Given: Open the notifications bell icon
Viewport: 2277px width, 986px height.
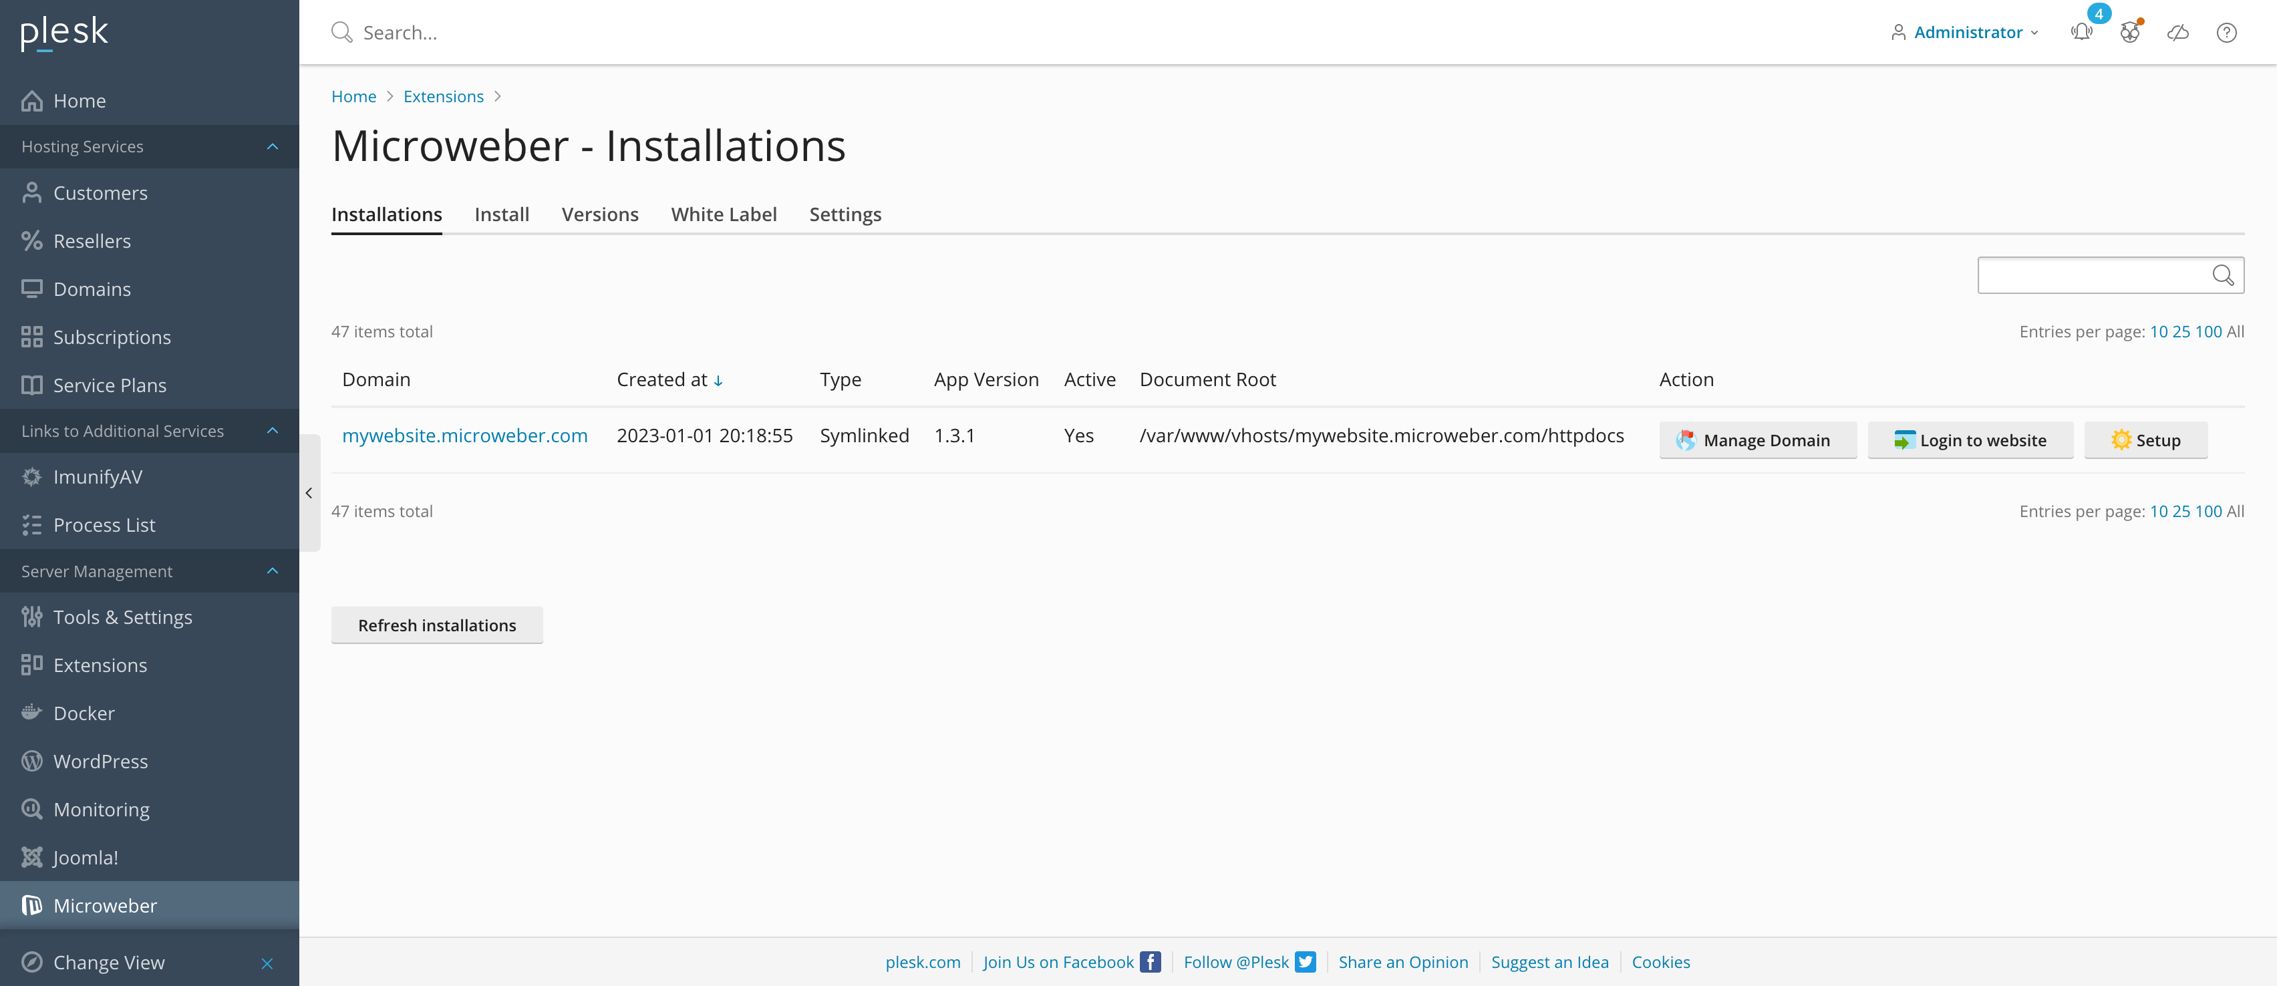Looking at the screenshot, I should coord(2081,33).
